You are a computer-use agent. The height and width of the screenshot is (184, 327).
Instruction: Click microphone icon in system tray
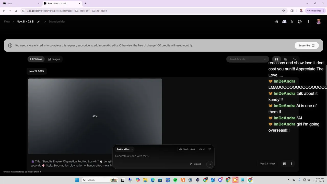pyautogui.click(x=299, y=180)
